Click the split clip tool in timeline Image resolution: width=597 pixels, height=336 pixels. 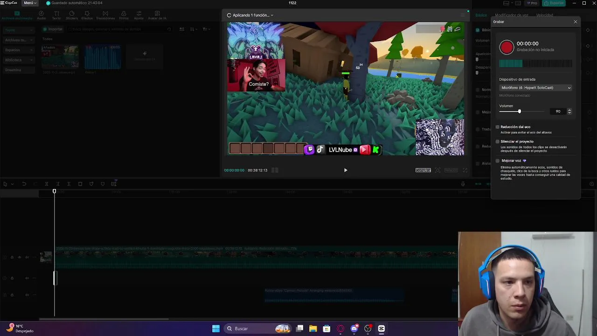[x=47, y=184]
